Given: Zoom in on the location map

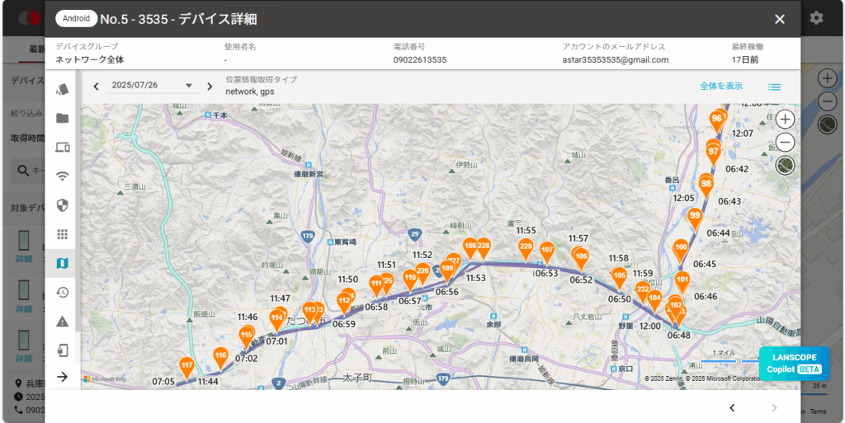Looking at the screenshot, I should pos(785,120).
